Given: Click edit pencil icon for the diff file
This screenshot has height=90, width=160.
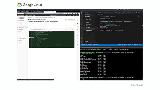Looking at the screenshot, I should click(x=71, y=30).
